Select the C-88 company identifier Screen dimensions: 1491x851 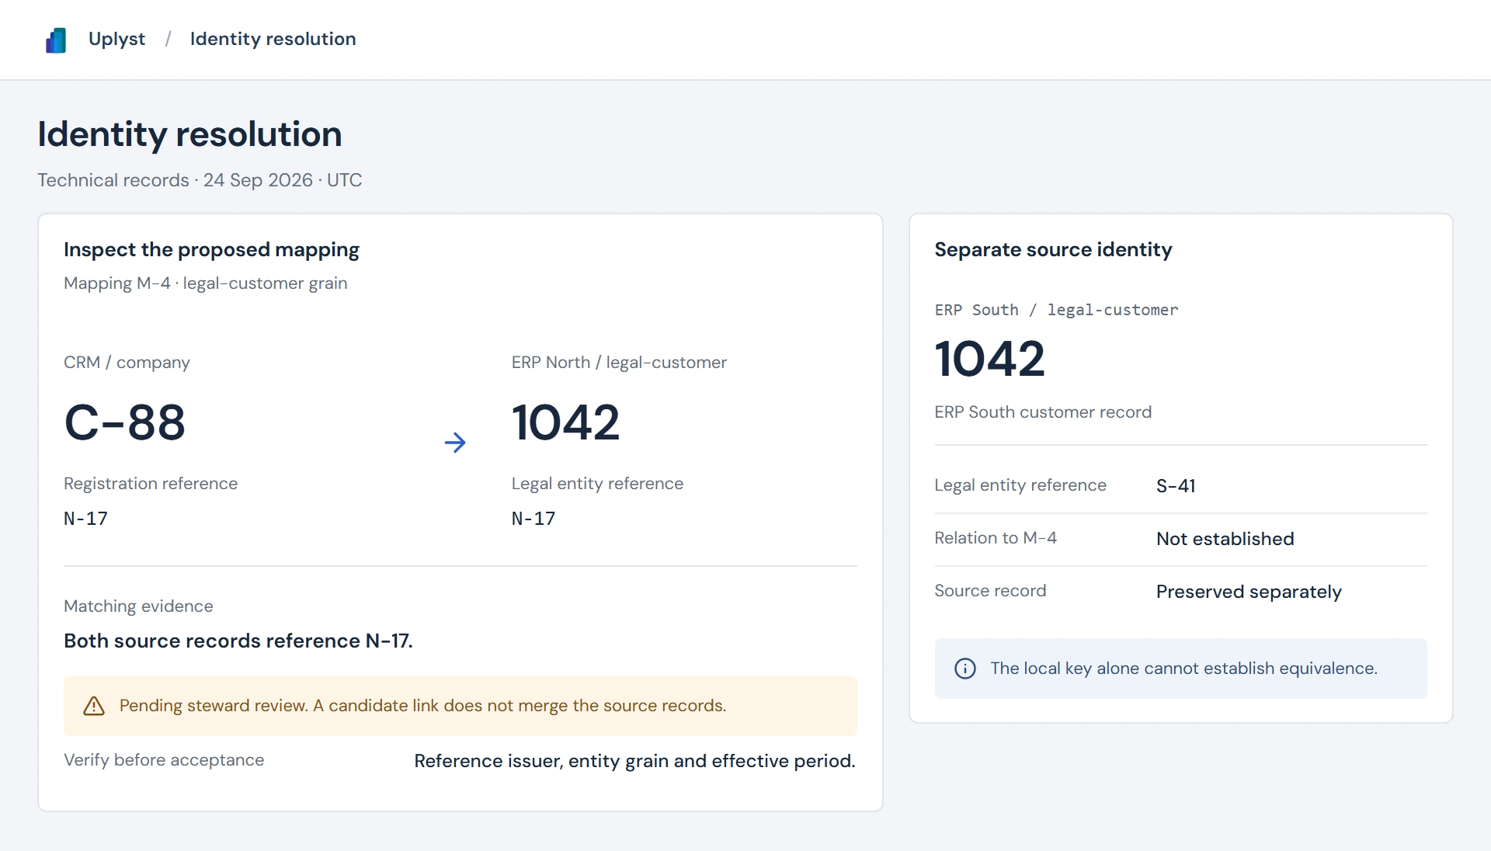pos(125,423)
